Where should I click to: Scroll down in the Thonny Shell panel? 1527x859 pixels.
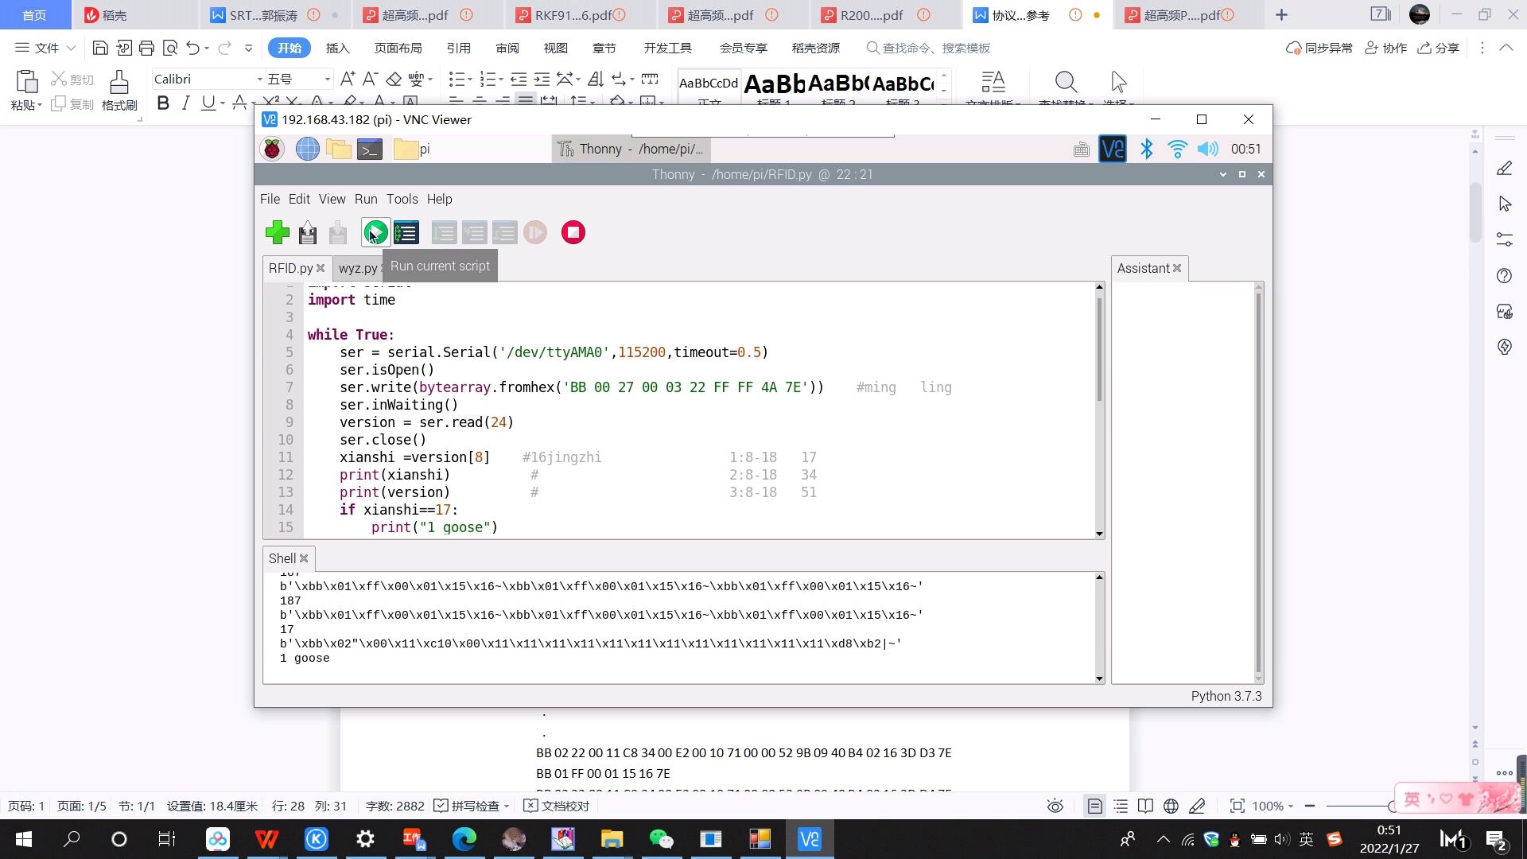1099,675
